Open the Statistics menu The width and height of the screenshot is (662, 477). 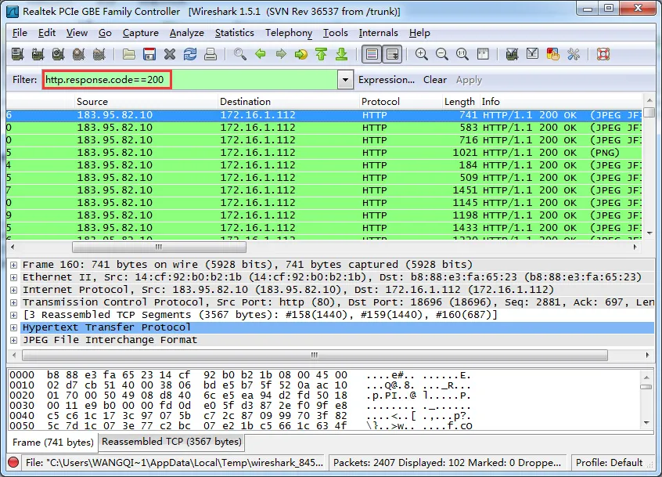coord(234,33)
